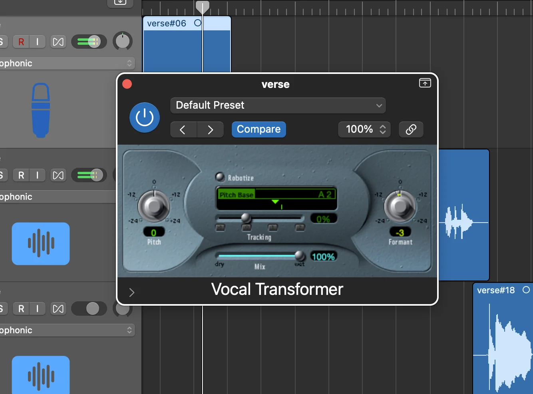Click the Compare button
The image size is (533, 394).
pyautogui.click(x=258, y=129)
